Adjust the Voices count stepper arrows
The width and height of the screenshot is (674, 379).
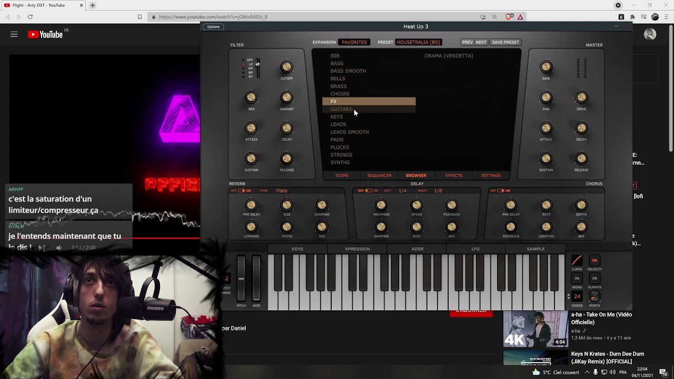[569, 296]
